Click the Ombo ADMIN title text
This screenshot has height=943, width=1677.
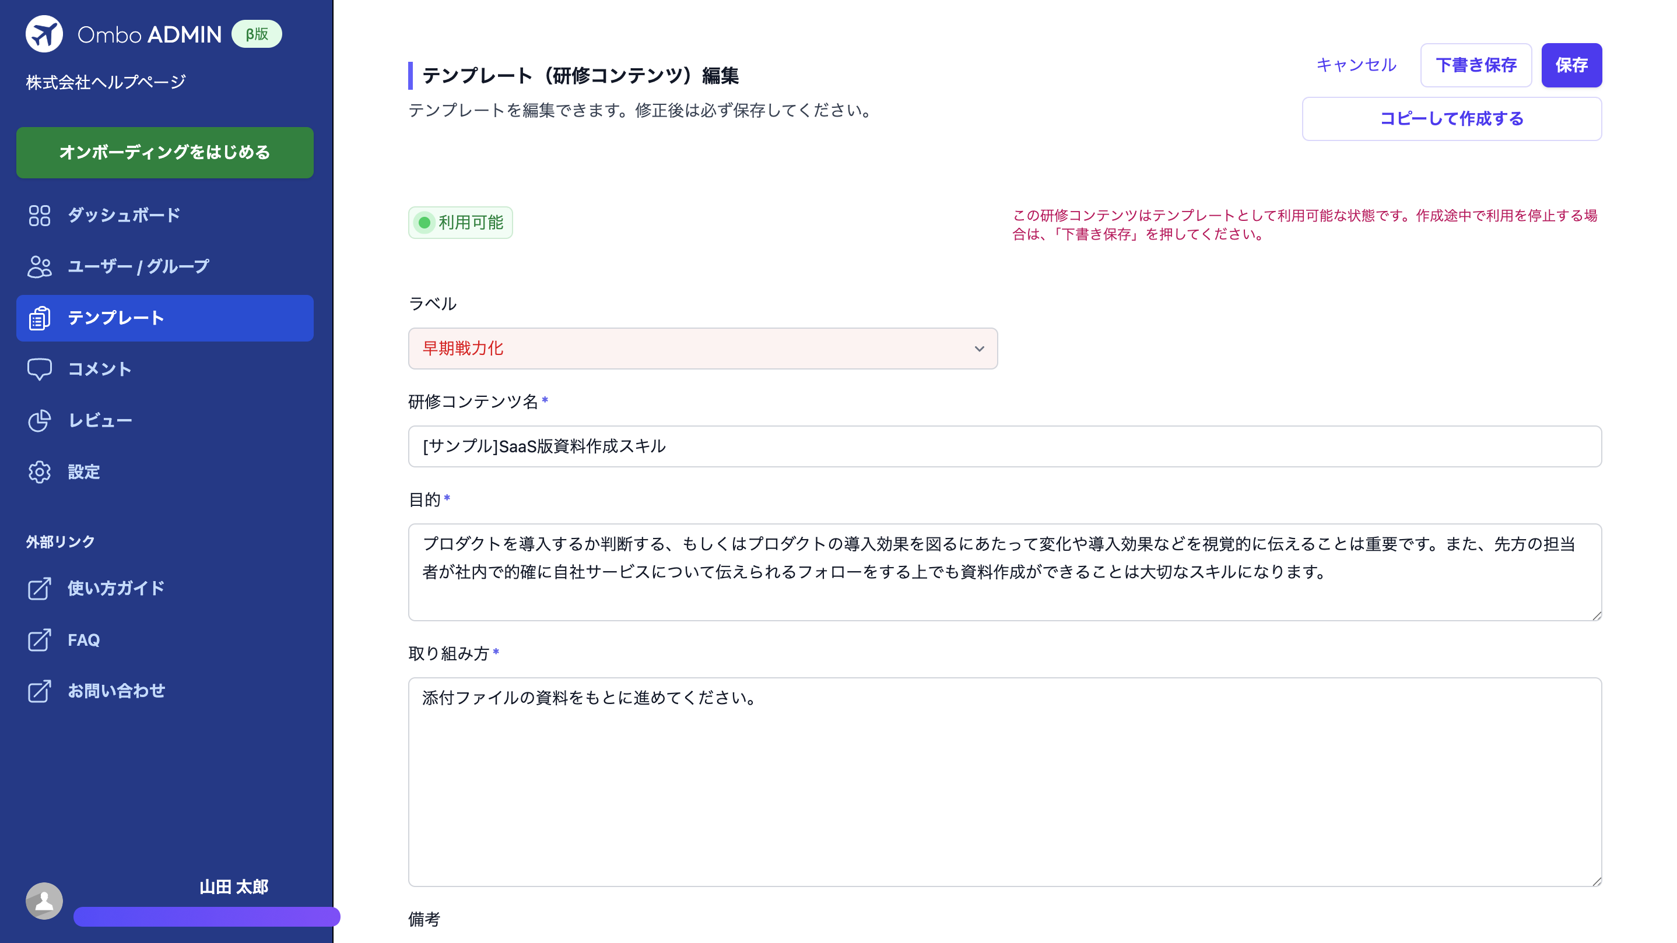point(149,34)
